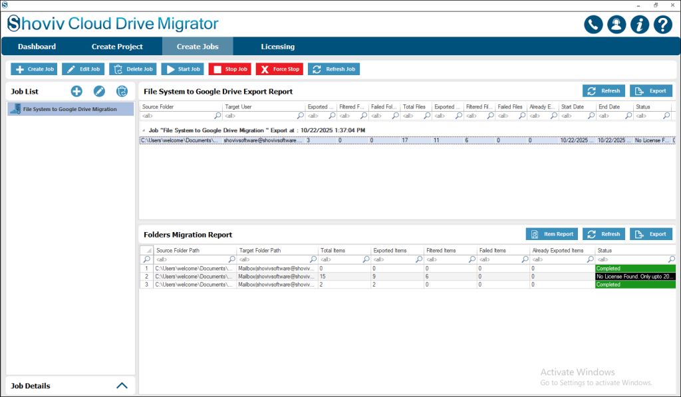The width and height of the screenshot is (681, 397).
Task: Sort by Source Folder column header
Action: point(181,107)
